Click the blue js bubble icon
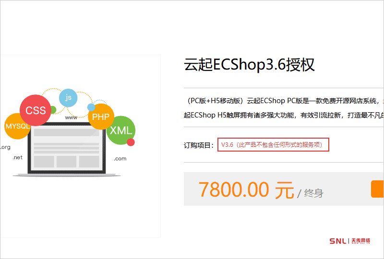Viewport: 384px width, 259px height. pos(68,98)
